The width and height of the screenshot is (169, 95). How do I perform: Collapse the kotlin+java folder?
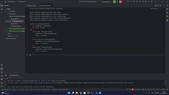[x=7, y=14]
